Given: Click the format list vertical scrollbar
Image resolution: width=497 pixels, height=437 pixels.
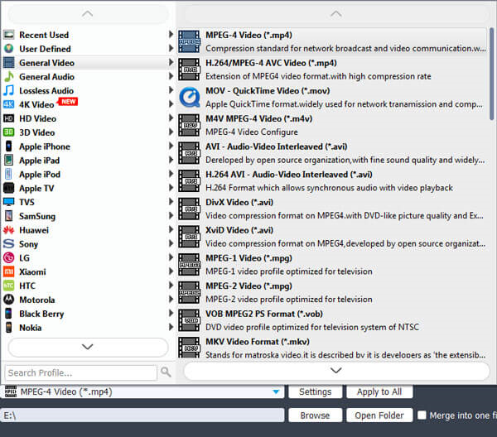Looking at the screenshot, I should pos(492,74).
